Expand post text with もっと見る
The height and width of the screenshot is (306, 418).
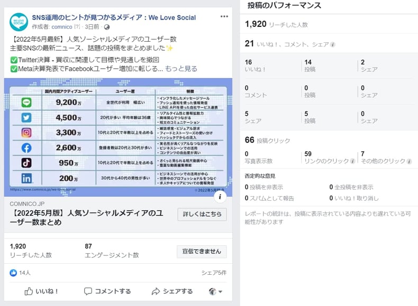click(x=181, y=69)
